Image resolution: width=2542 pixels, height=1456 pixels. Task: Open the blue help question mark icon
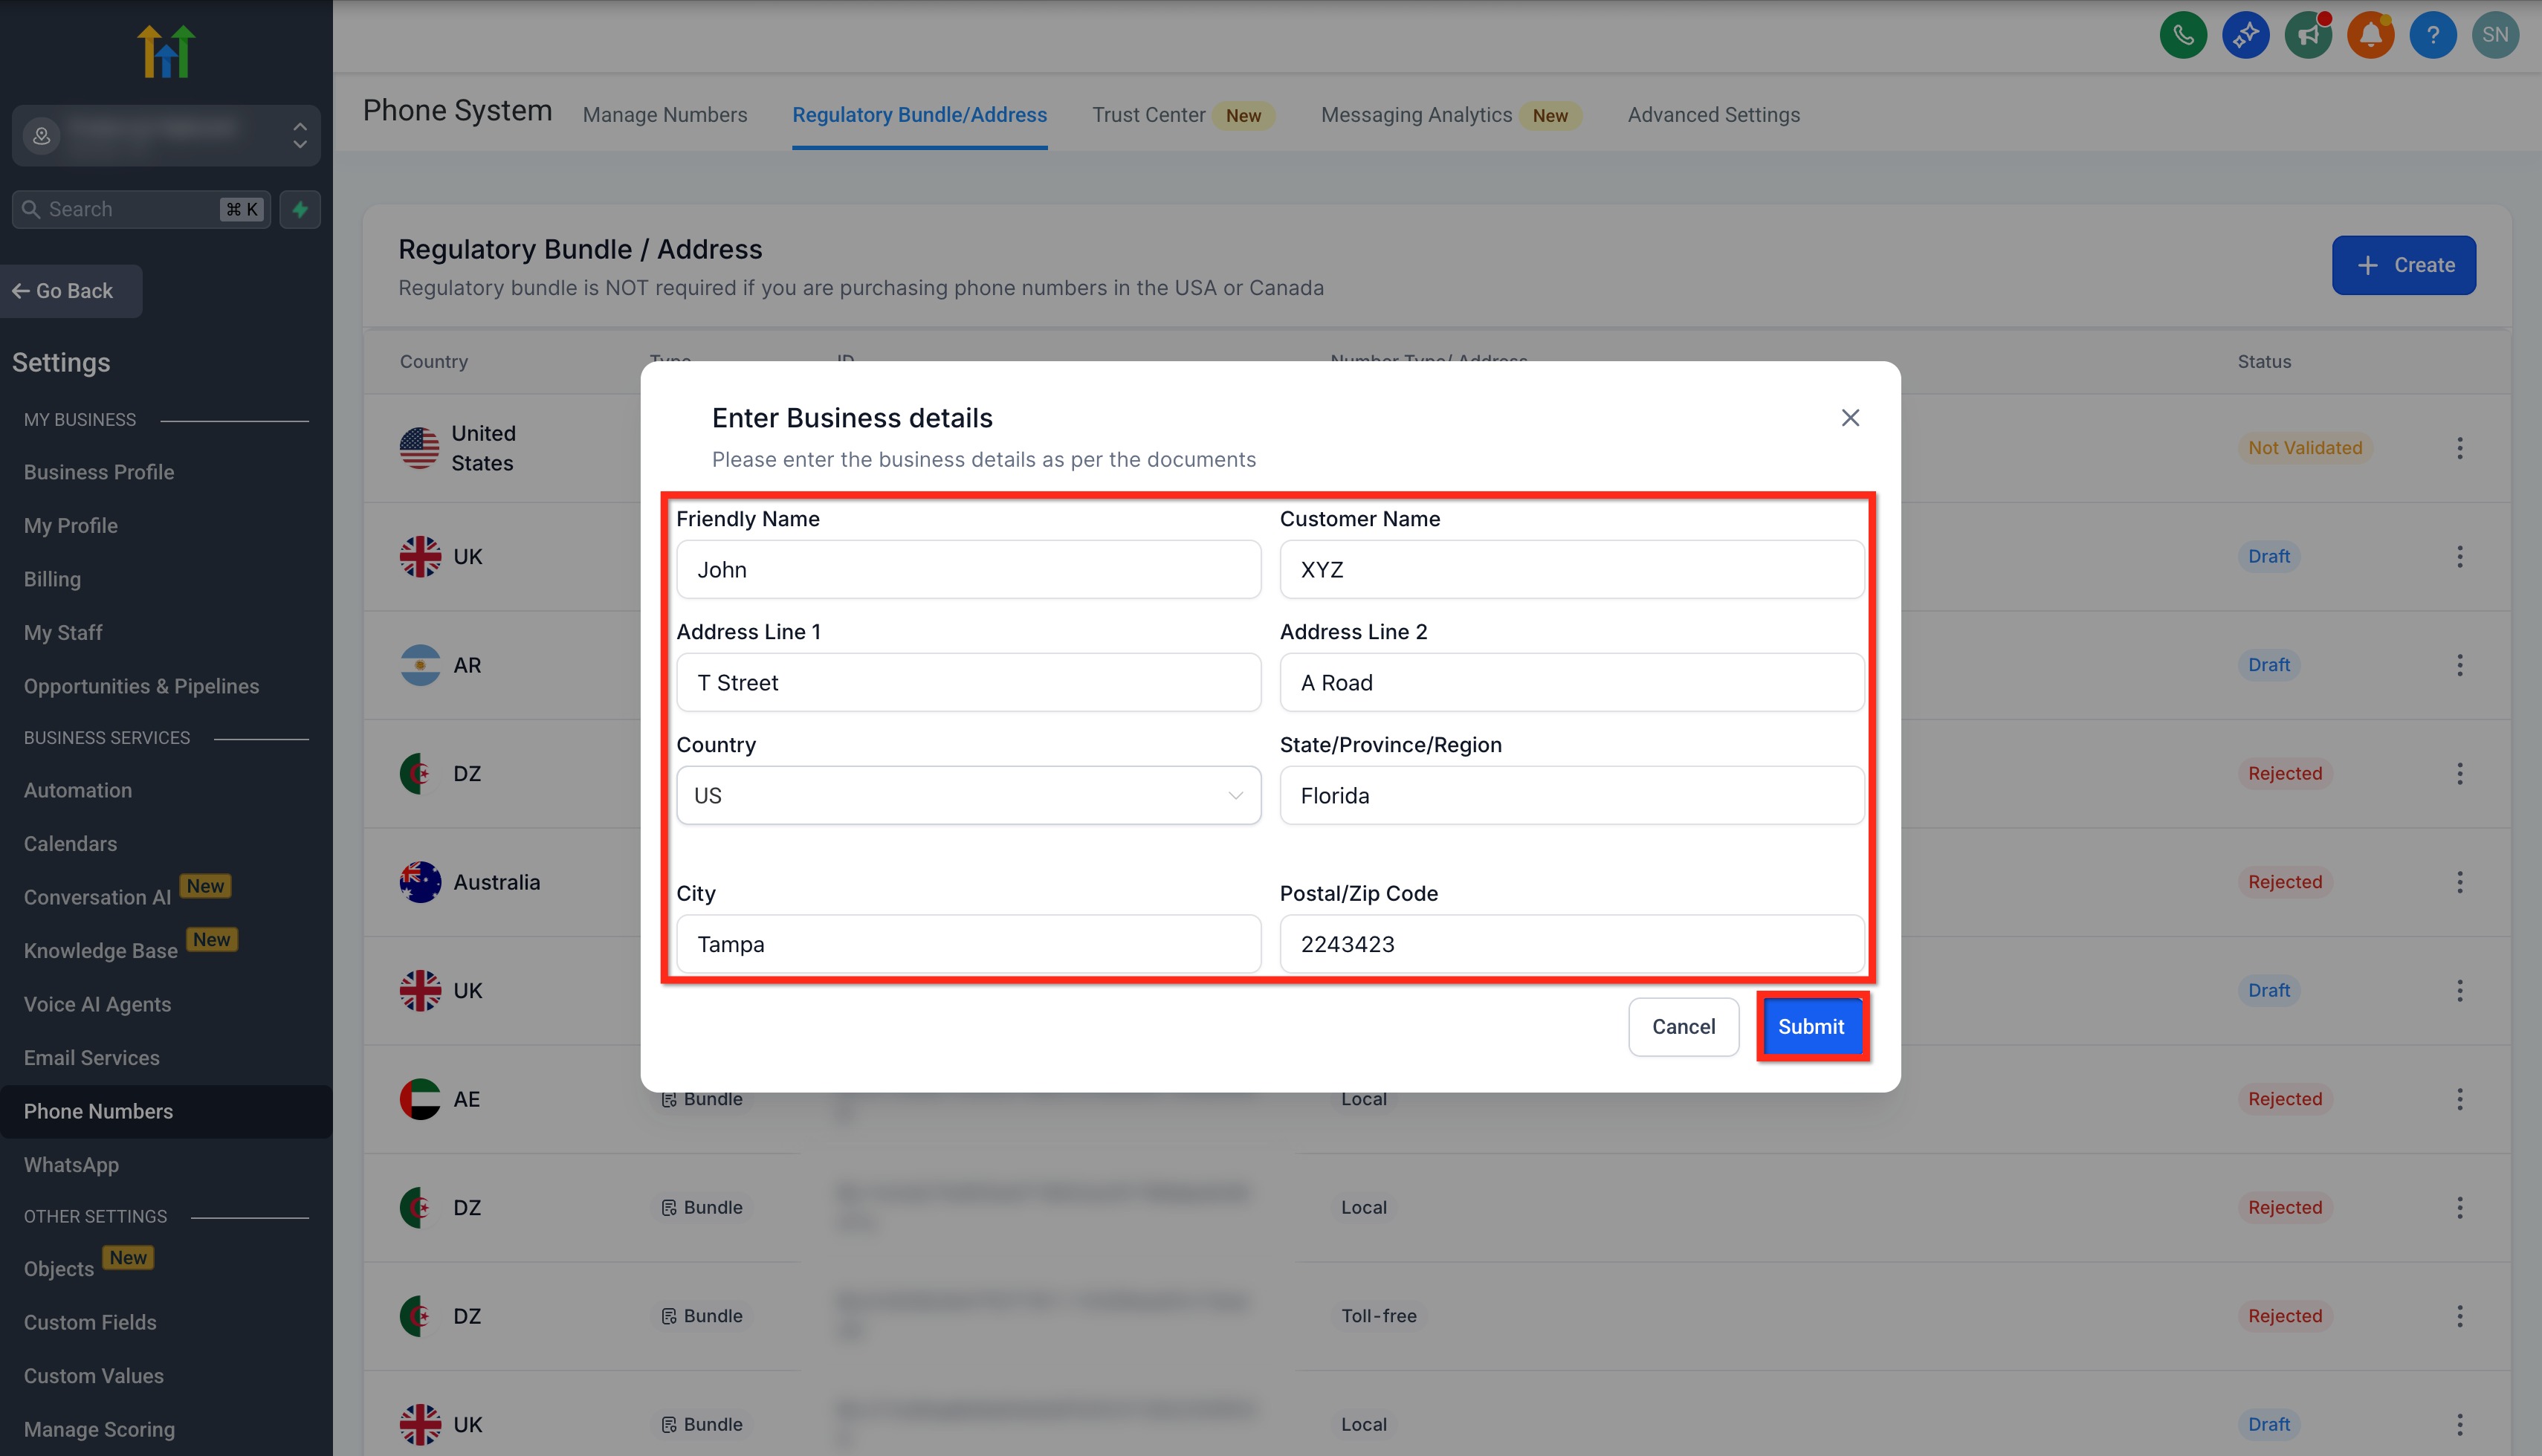click(2433, 36)
